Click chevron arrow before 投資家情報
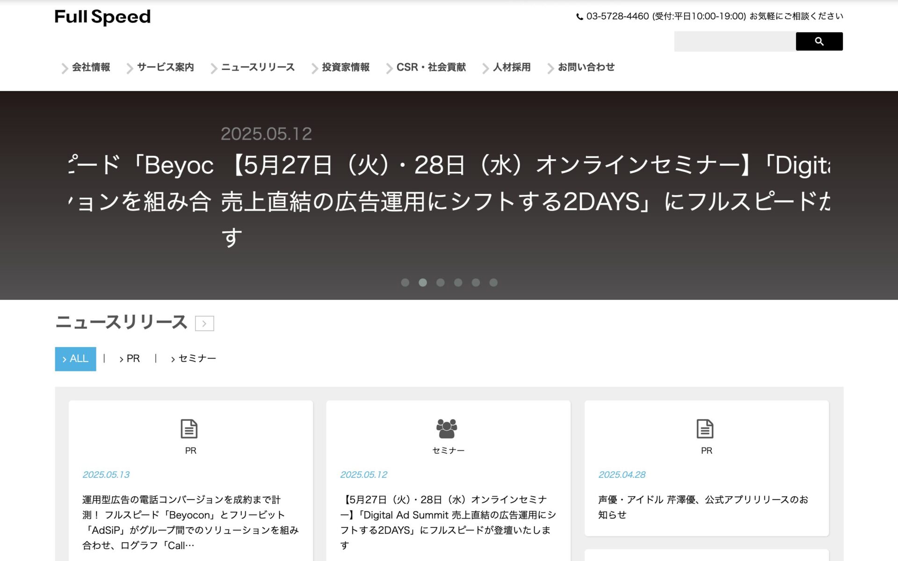 tap(315, 69)
